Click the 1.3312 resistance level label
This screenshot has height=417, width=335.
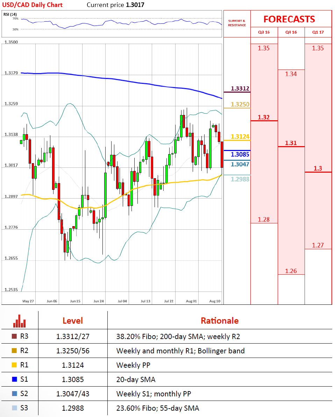[240, 88]
